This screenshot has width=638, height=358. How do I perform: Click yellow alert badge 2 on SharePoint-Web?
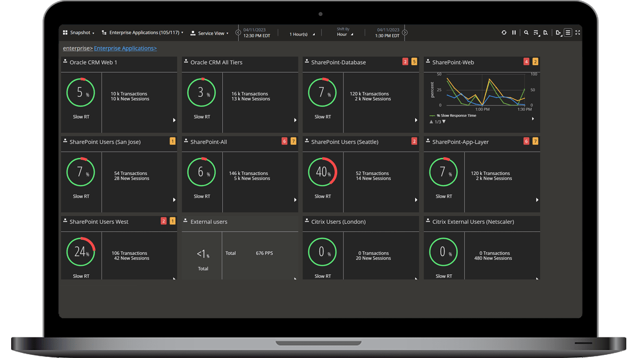[x=535, y=62]
